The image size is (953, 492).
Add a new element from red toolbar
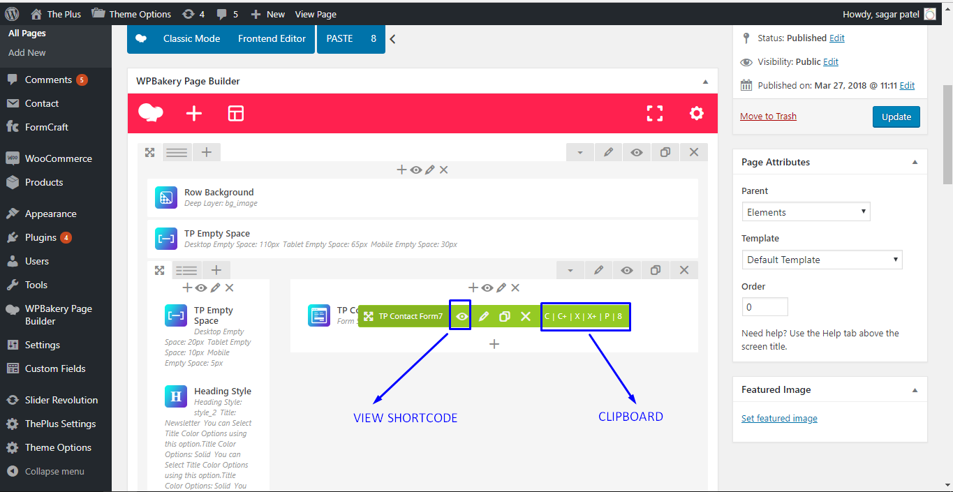(x=194, y=113)
